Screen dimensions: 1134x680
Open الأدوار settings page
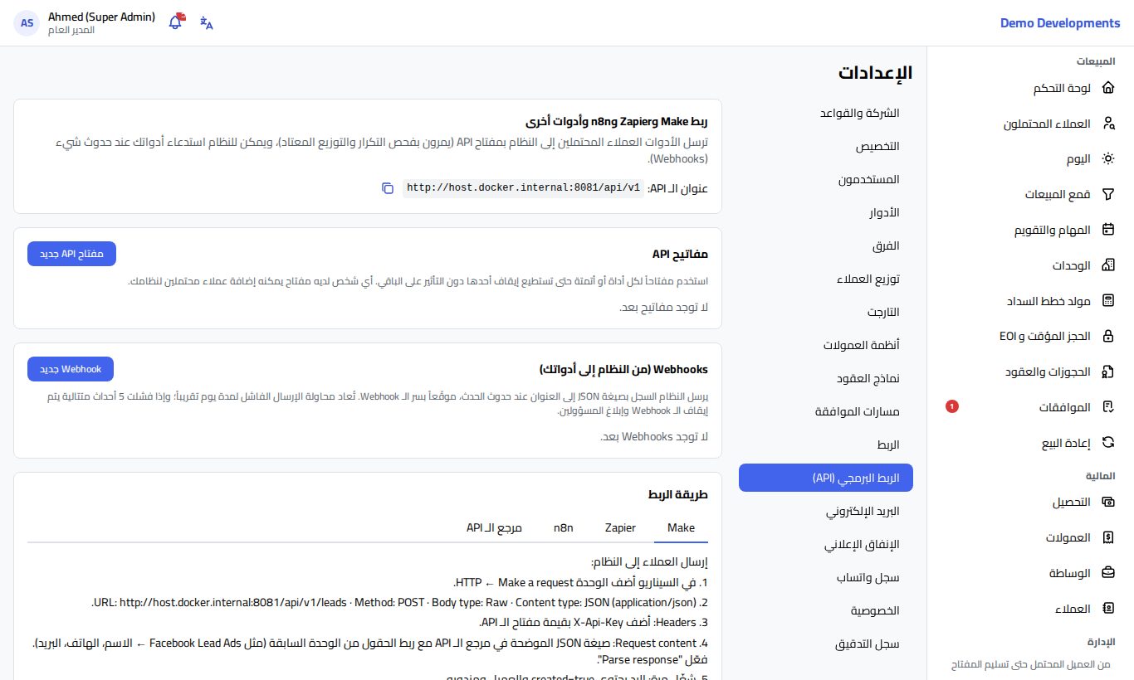pyautogui.click(x=825, y=212)
